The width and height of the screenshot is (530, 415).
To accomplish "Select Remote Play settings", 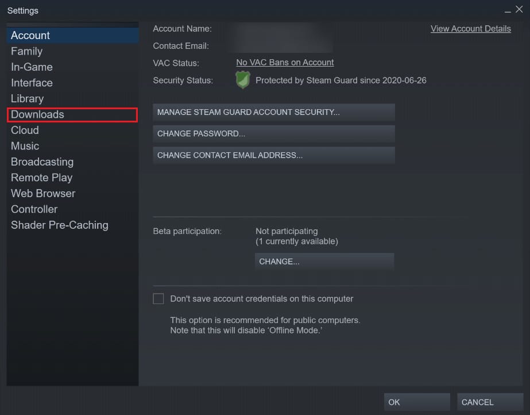I will (41, 178).
